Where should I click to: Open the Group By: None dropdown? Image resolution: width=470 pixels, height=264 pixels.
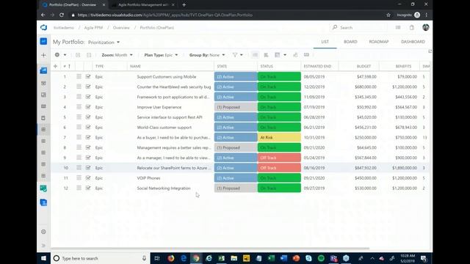(x=207, y=55)
